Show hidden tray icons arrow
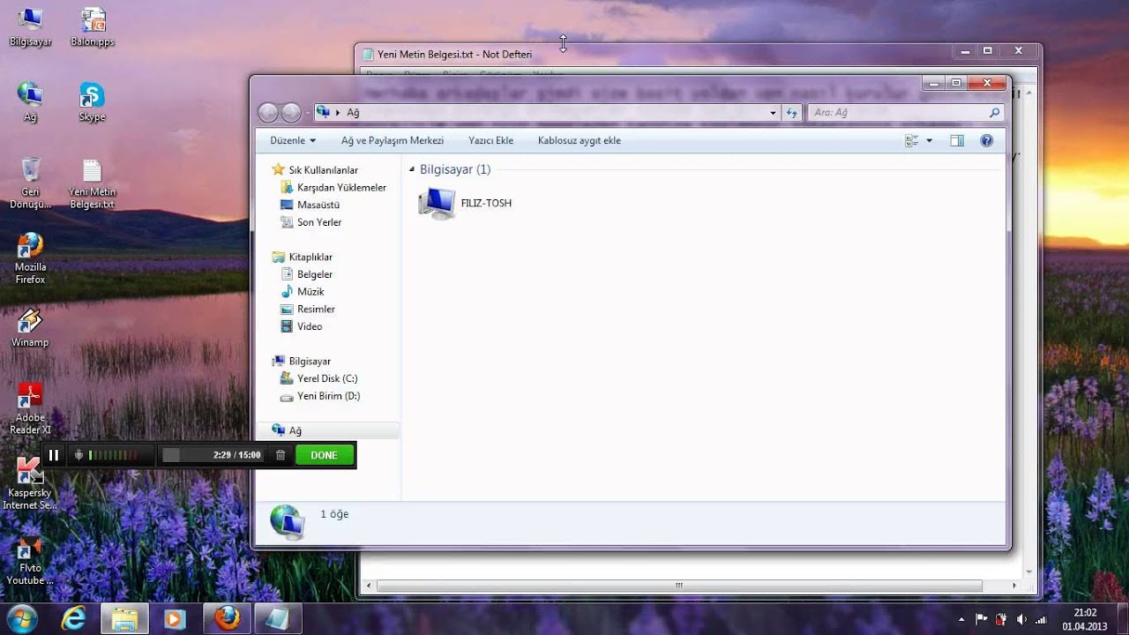Screen dimensions: 1129x635 pyautogui.click(x=961, y=619)
